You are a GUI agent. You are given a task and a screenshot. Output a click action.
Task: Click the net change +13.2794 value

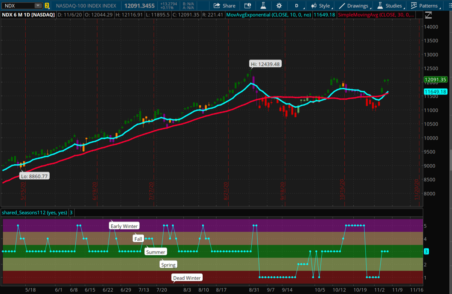pyautogui.click(x=168, y=4)
